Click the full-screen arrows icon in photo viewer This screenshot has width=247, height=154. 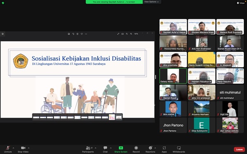[118, 34]
